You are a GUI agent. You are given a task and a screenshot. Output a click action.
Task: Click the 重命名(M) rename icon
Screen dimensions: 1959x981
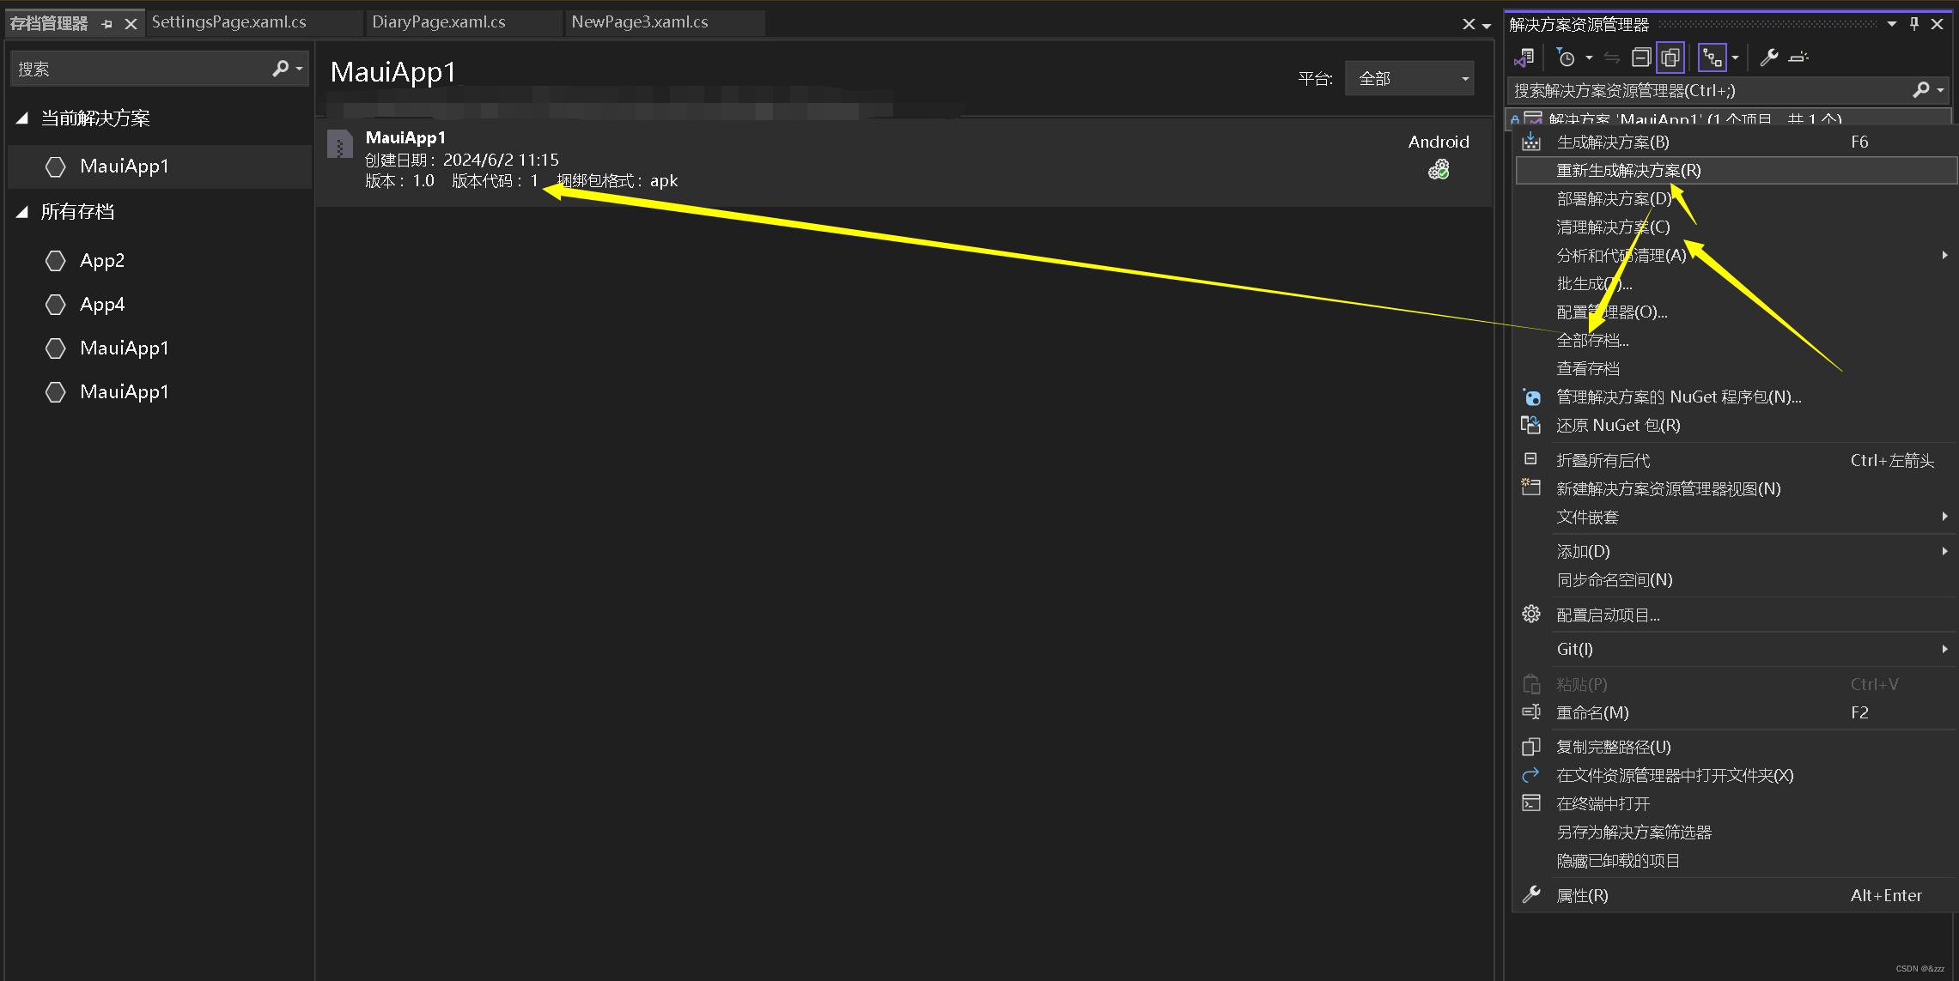click(x=1531, y=712)
